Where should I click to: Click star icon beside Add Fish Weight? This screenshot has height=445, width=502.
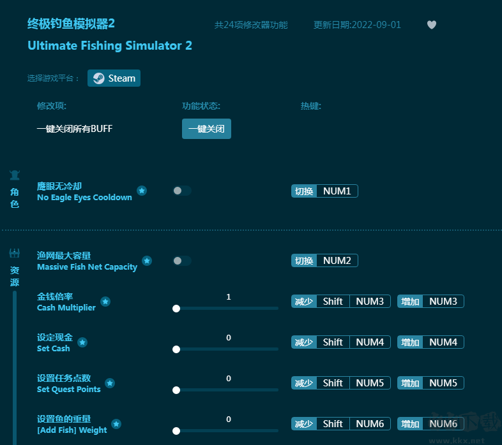[116, 424]
